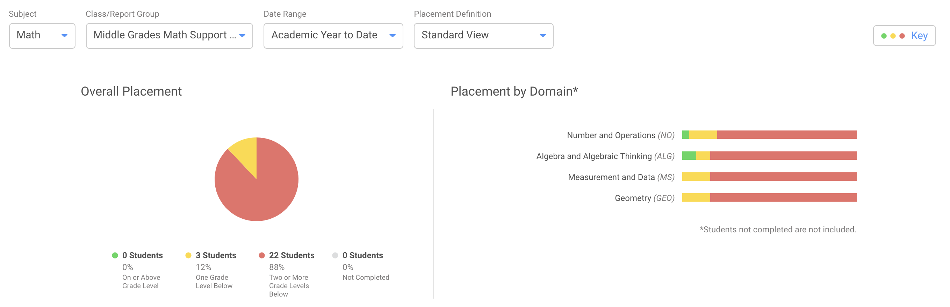Click yellow segment of Geometry bar
950x307 pixels.
tap(696, 198)
